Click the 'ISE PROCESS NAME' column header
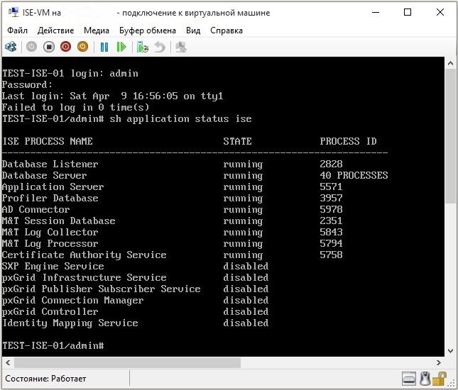Image resolution: width=458 pixels, height=390 pixels. (x=48, y=142)
